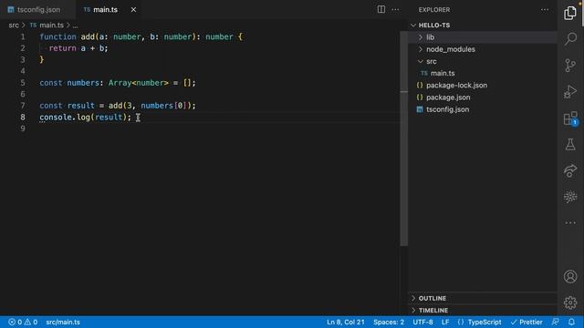584x328 pixels.
Task: Click the editor vertical scrollbar
Action: [403, 138]
